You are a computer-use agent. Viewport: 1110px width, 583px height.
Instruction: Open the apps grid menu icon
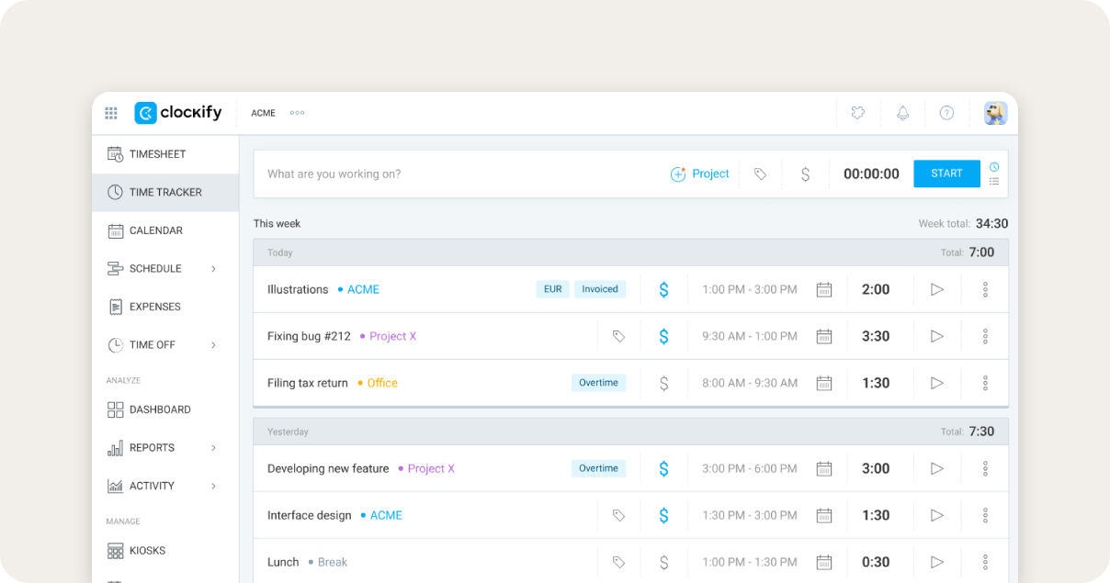[111, 113]
